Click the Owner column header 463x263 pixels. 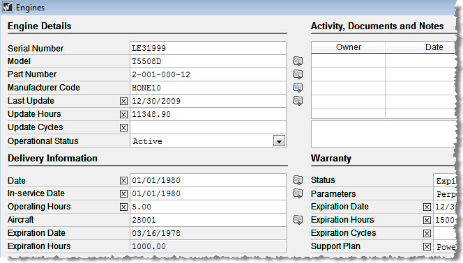(349, 47)
